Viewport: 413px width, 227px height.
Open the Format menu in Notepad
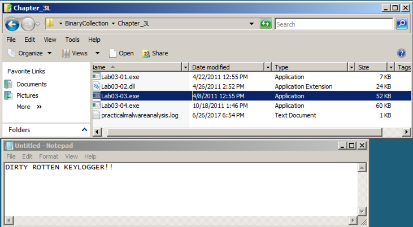[x=49, y=156]
